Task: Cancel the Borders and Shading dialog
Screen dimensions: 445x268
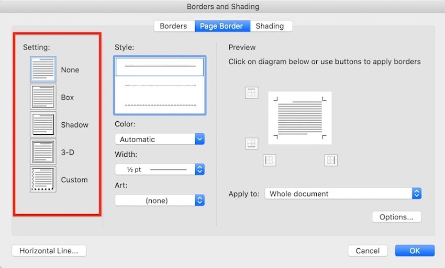Action: click(x=368, y=251)
